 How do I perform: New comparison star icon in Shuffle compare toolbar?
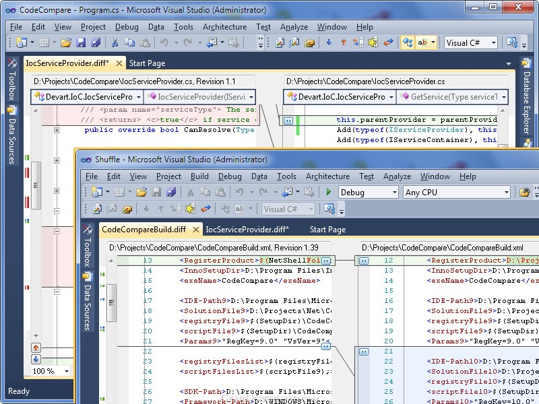pyautogui.click(x=190, y=209)
